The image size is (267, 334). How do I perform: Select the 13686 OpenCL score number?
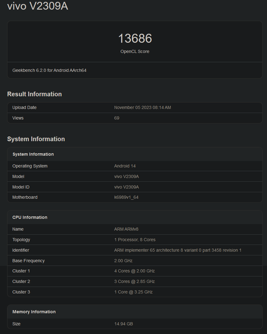coord(135,38)
